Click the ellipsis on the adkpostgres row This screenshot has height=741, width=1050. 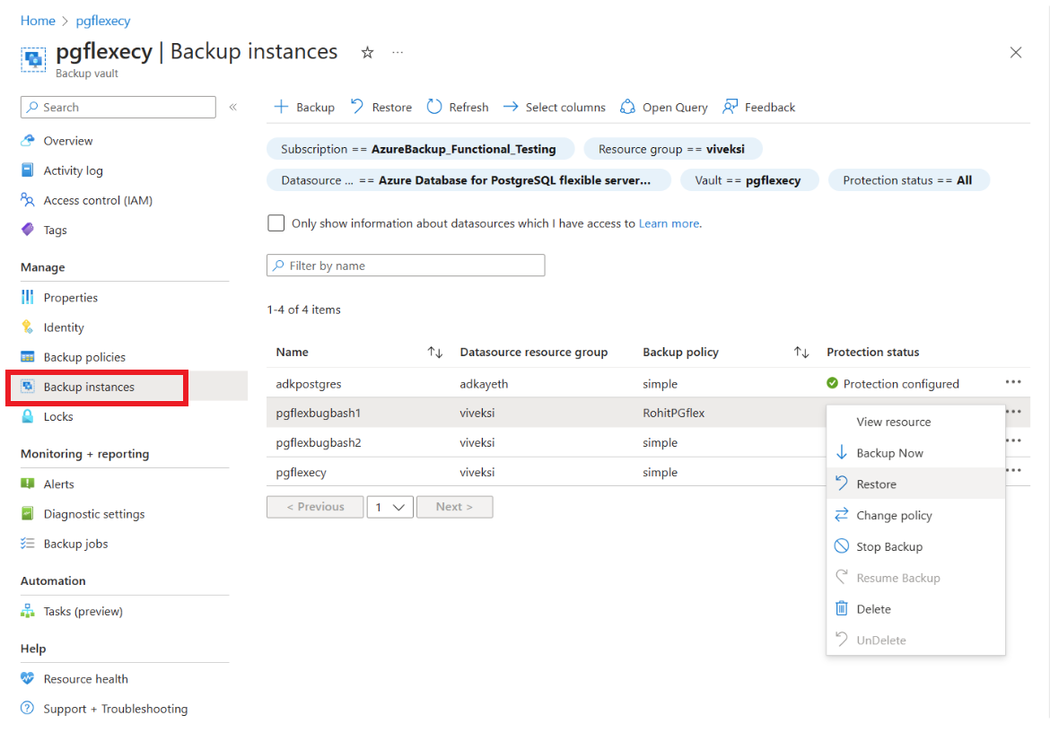[x=1013, y=382]
